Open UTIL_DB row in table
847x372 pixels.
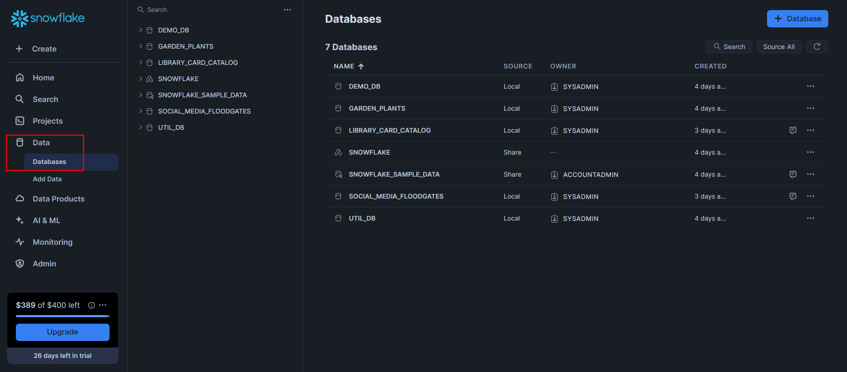576,218
